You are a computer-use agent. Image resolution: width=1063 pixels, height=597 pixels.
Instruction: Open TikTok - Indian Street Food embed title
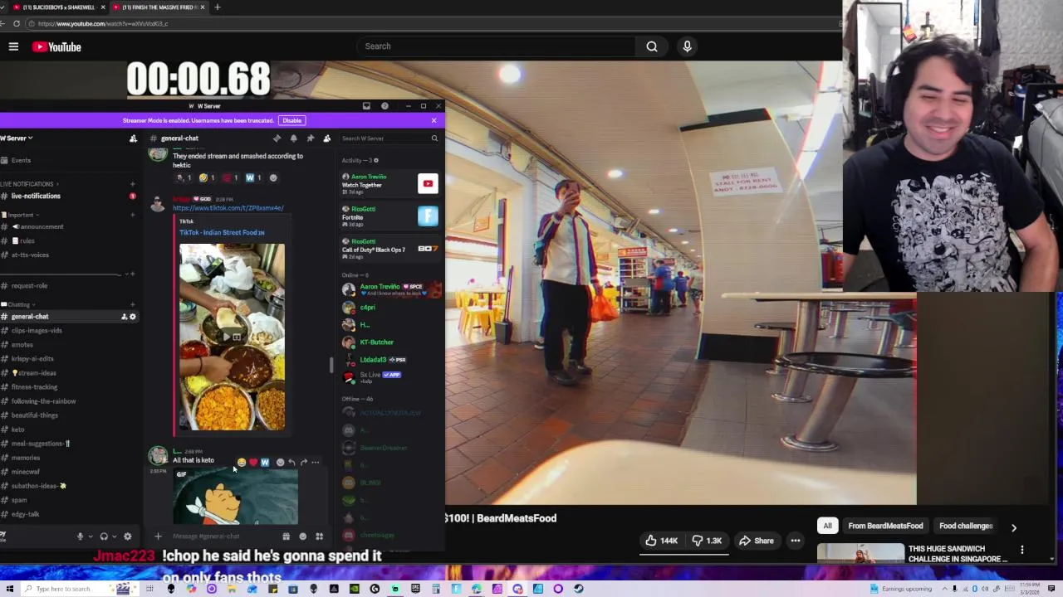pos(222,233)
